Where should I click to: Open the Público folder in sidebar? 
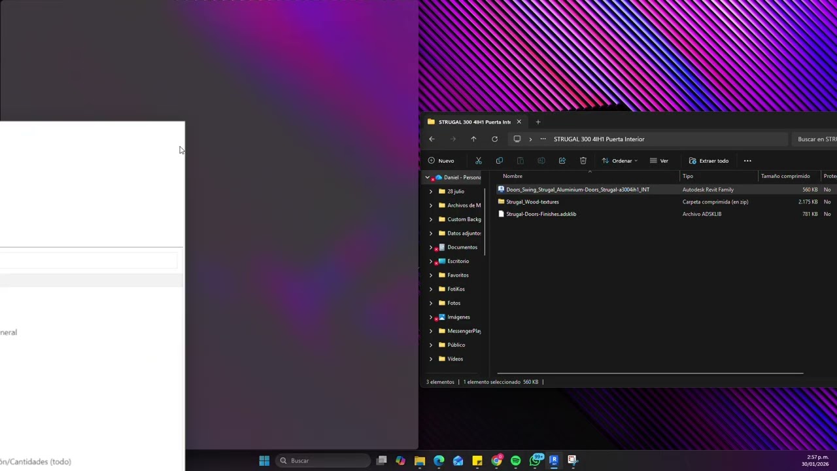(456, 345)
